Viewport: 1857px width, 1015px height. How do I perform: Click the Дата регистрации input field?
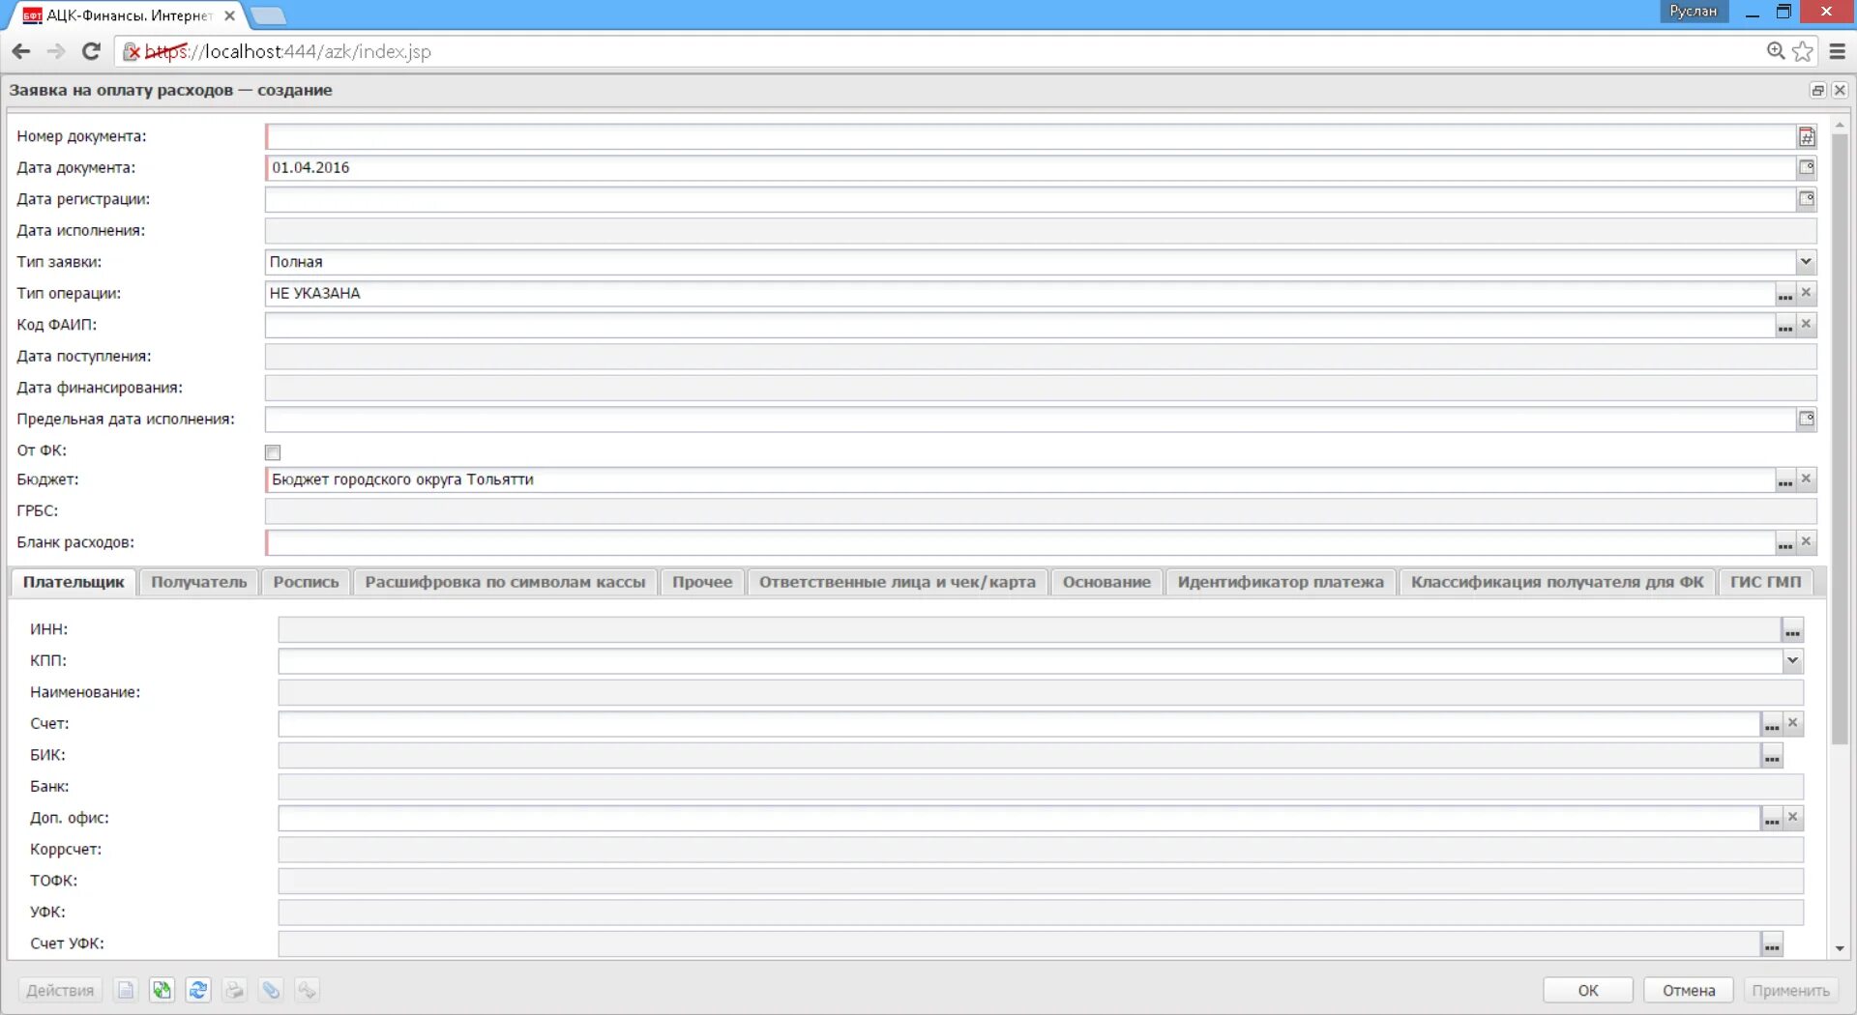pyautogui.click(x=1031, y=199)
